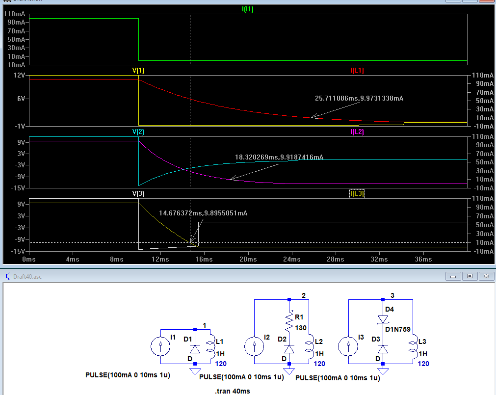Click the blue 120 value beside L2

click(319, 364)
